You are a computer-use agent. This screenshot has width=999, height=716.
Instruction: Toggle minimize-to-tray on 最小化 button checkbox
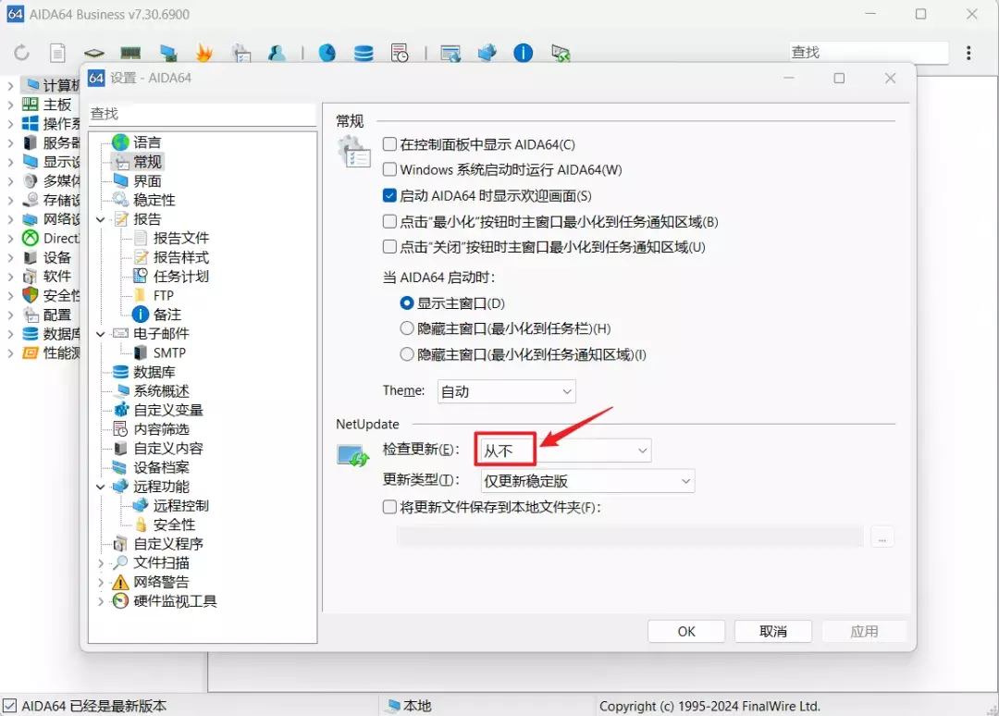click(x=389, y=222)
